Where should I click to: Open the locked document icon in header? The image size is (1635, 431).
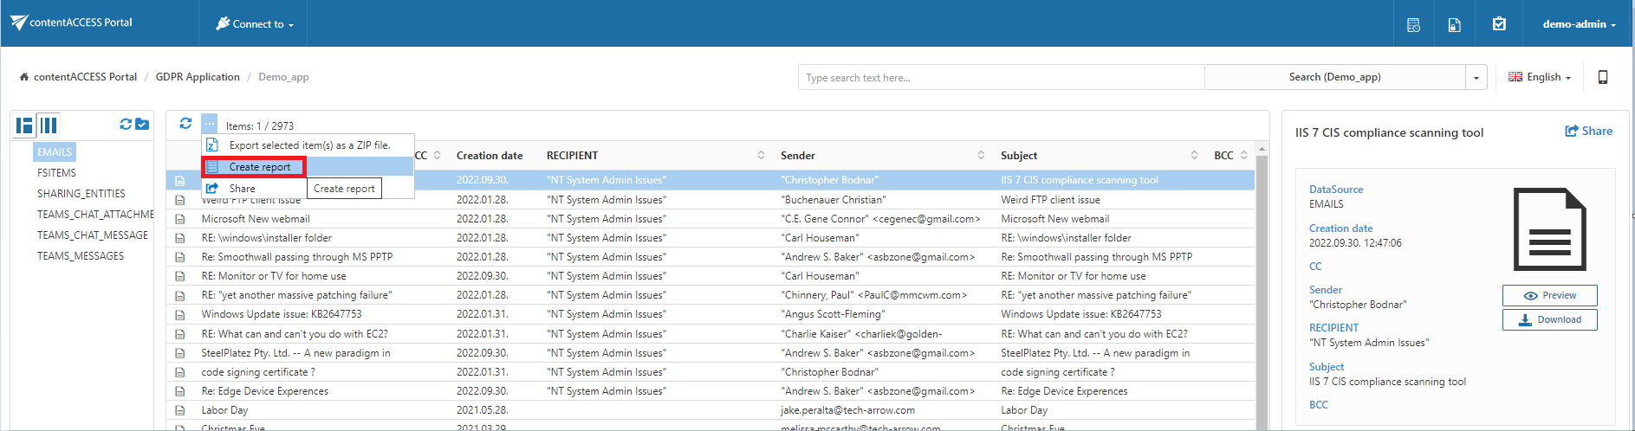[1455, 24]
